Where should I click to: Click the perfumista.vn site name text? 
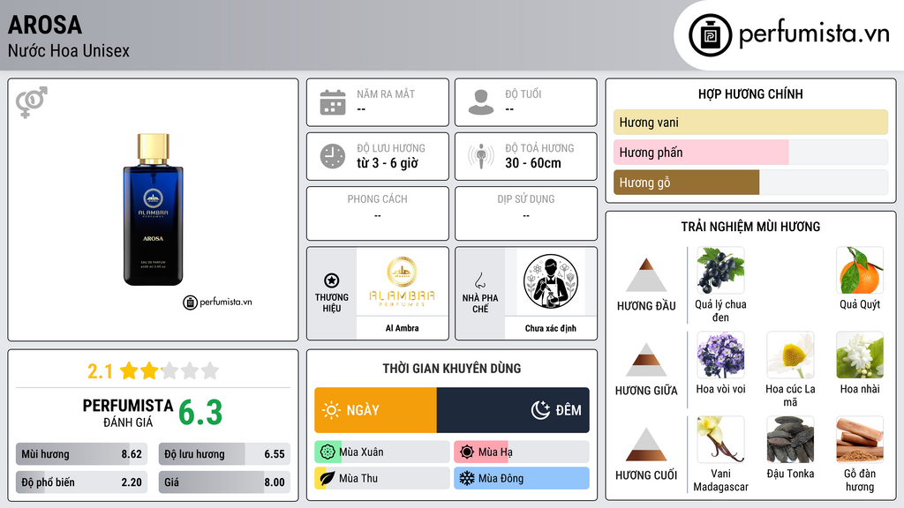pyautogui.click(x=814, y=34)
